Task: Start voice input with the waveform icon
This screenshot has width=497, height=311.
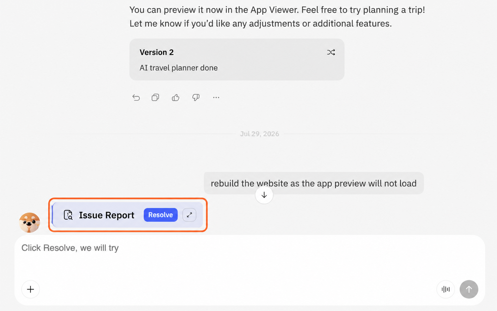Action: 446,289
